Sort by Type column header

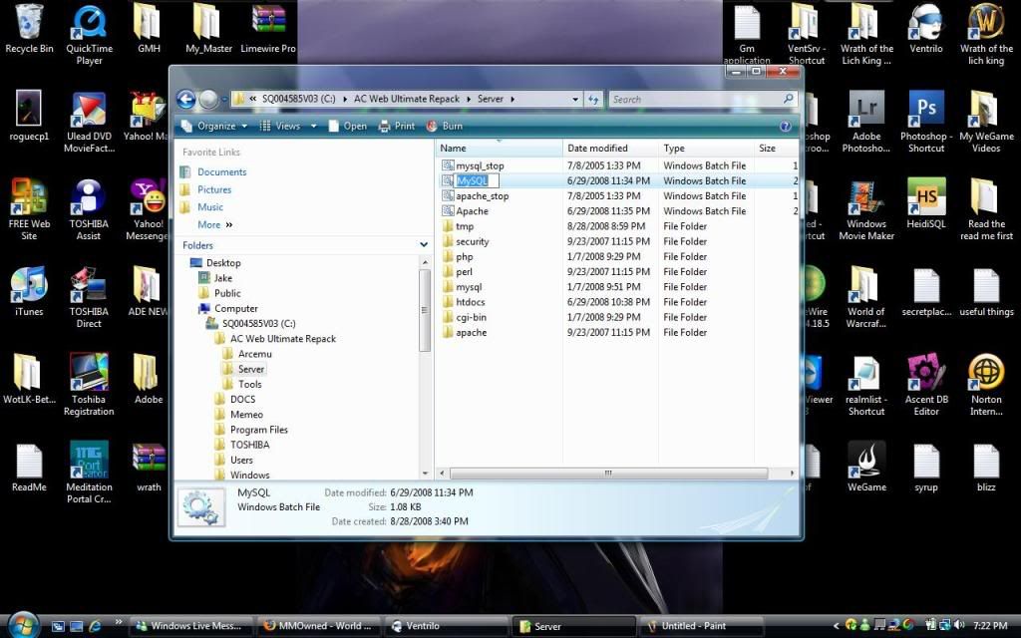[707, 149]
